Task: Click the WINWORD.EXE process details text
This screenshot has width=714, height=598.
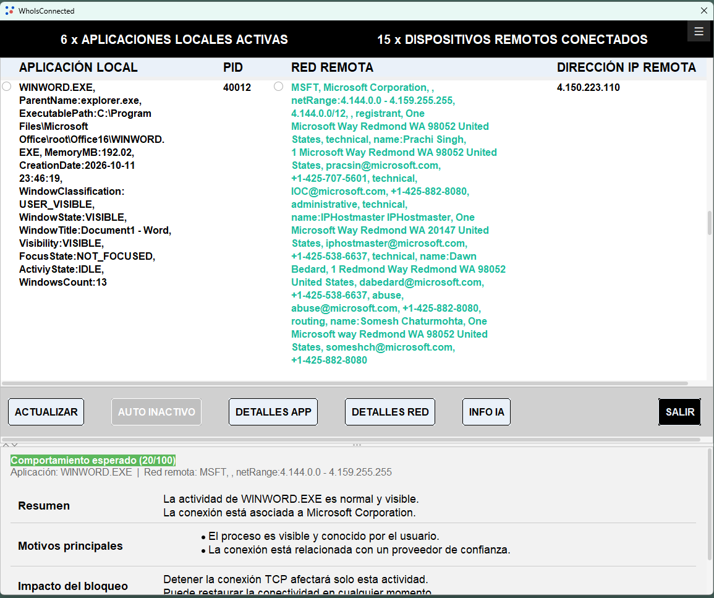Action: (95, 185)
